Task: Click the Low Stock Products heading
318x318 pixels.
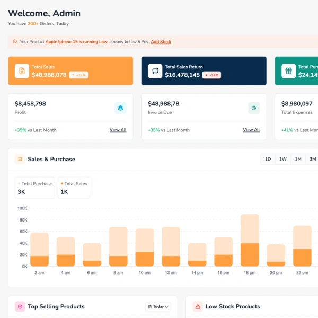Action: (x=233, y=306)
